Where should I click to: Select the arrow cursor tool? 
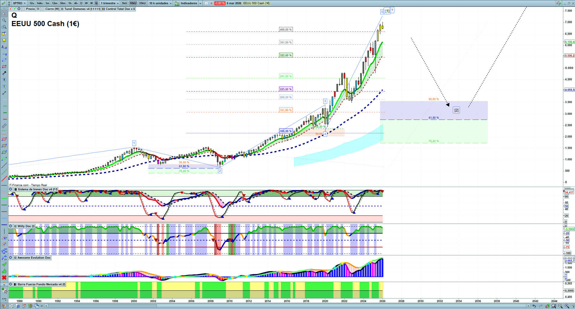pyautogui.click(x=4, y=14)
